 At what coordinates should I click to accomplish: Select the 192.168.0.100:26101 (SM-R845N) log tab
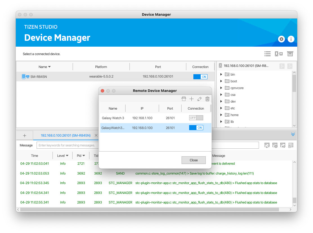(x=66, y=135)
